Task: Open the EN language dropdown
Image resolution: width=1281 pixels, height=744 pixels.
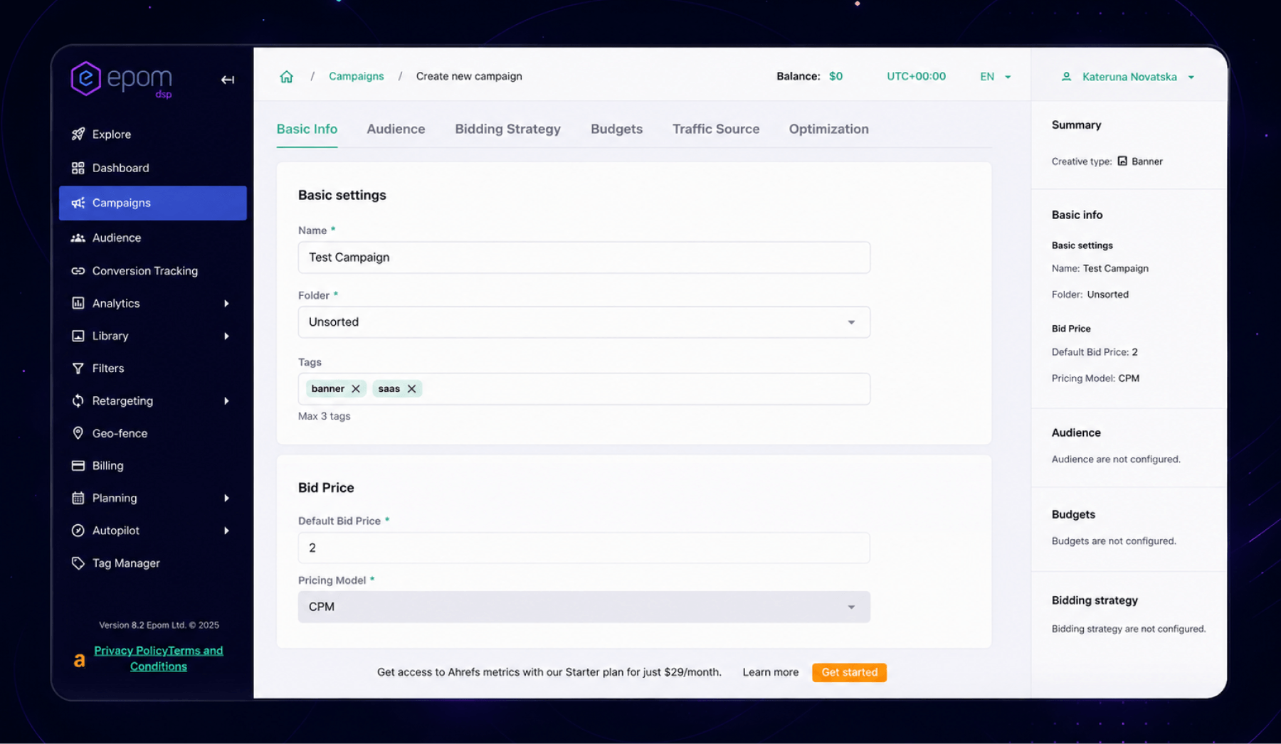Action: tap(996, 77)
